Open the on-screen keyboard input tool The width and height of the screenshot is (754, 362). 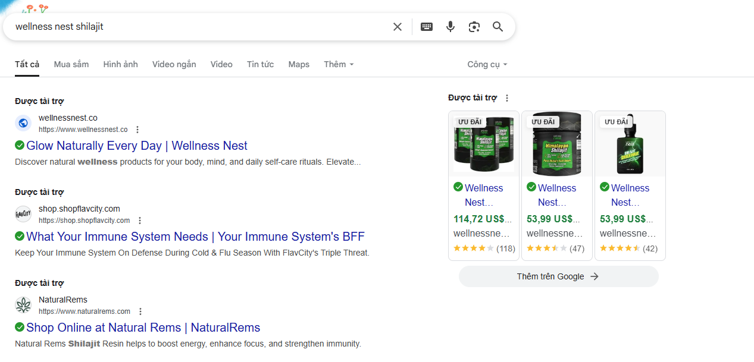click(x=427, y=27)
